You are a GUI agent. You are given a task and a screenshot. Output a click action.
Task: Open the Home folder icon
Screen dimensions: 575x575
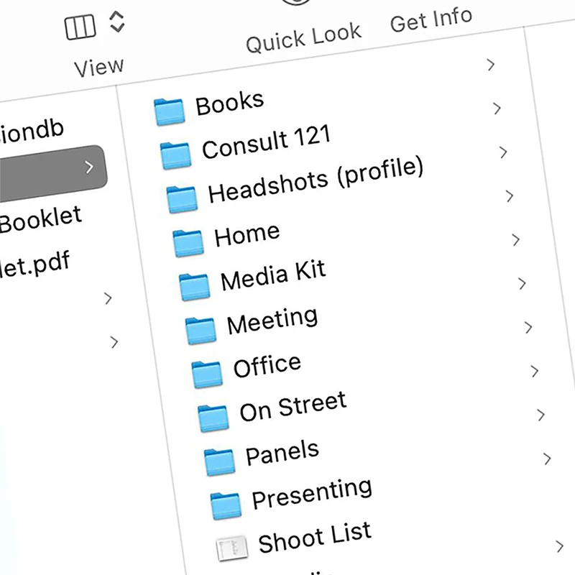pos(186,243)
